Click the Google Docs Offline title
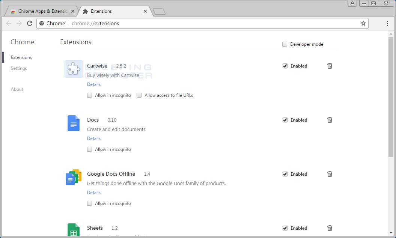This screenshot has width=396, height=238. (111, 174)
